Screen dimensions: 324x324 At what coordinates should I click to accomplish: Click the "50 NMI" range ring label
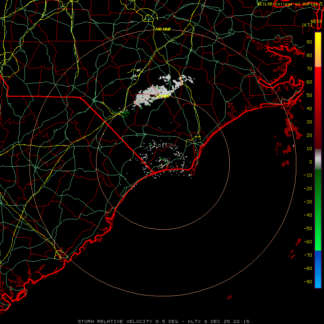coord(163,96)
